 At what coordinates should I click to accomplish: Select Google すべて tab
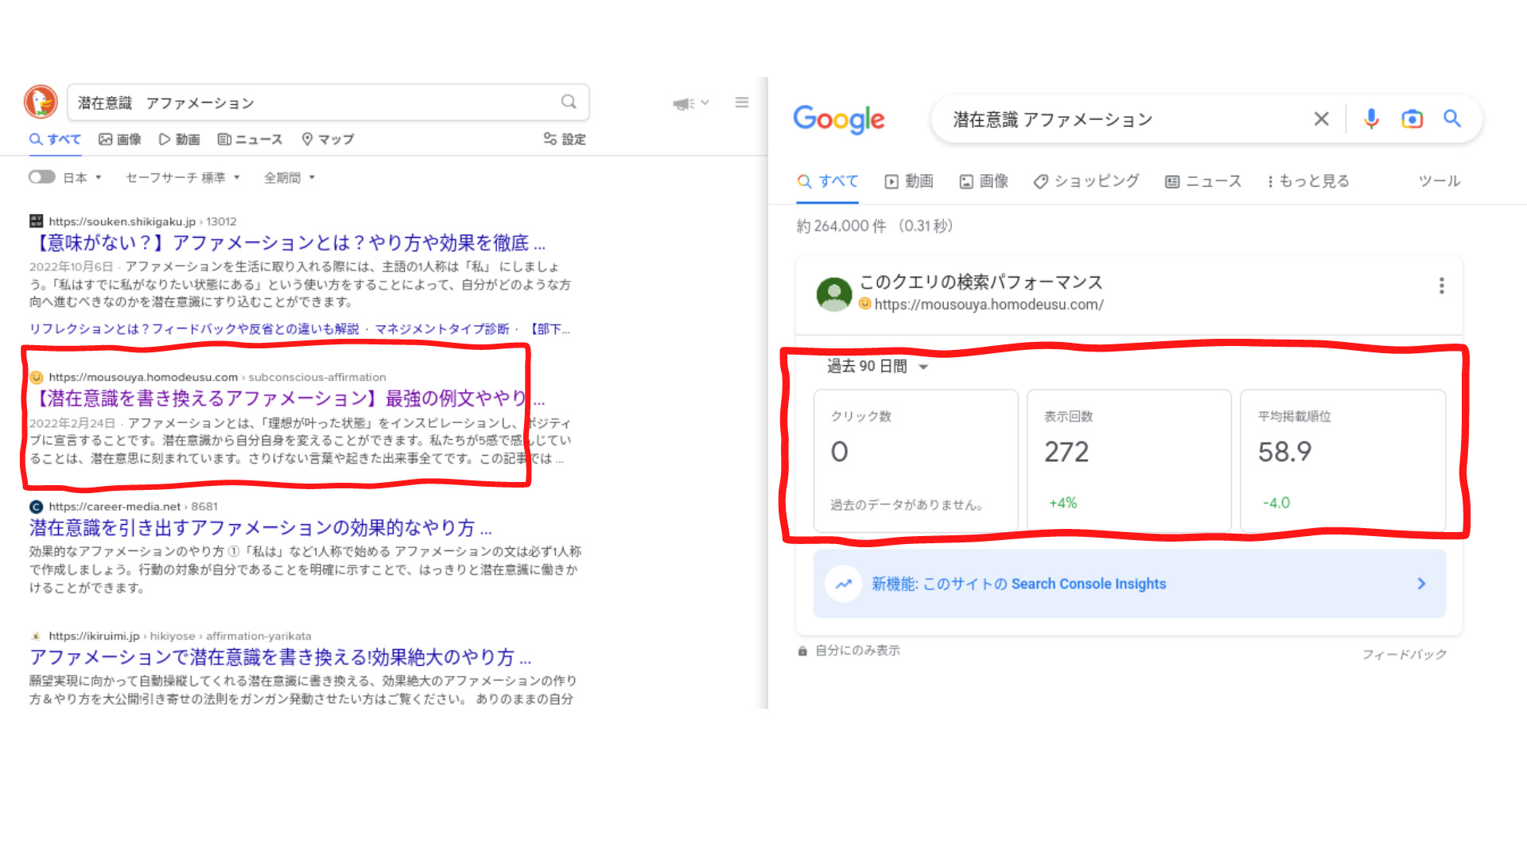[x=828, y=181]
